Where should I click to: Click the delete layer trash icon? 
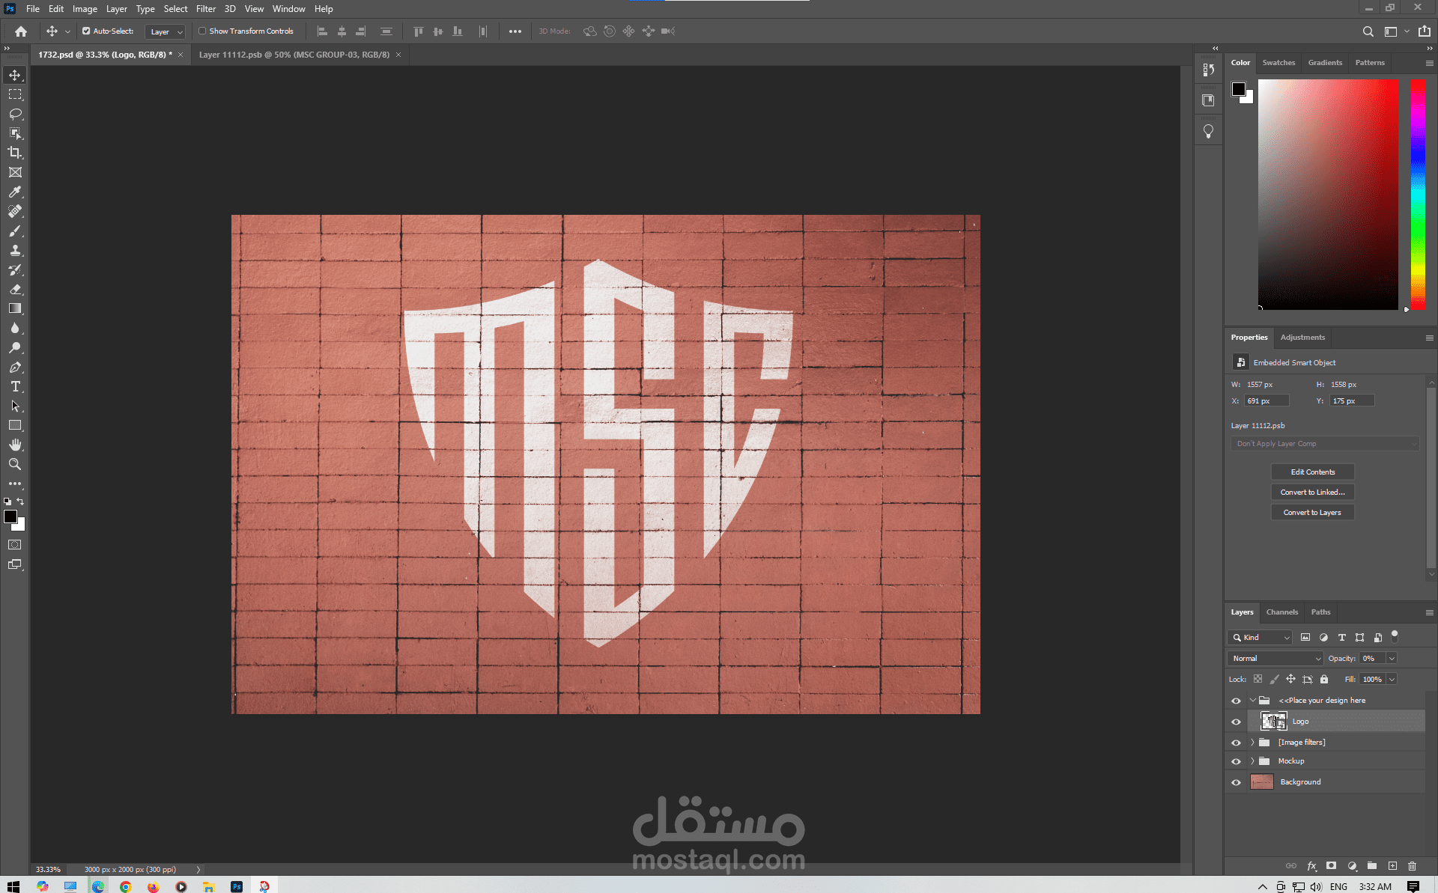pos(1412,866)
